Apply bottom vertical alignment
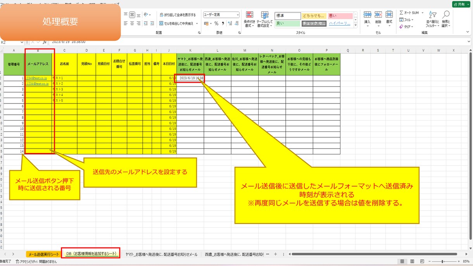 coord(139,15)
